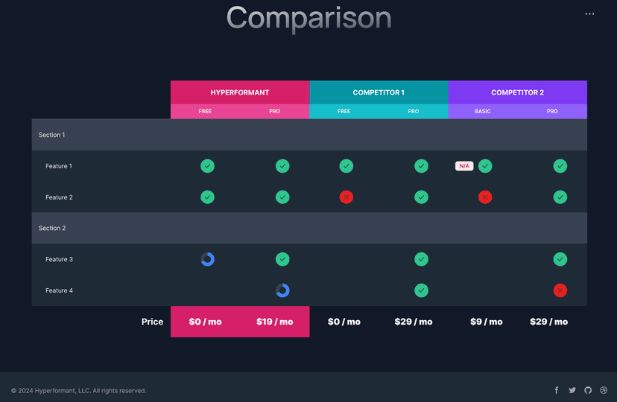617x402 pixels.
Task: Open the GitHub footer icon
Action: click(x=588, y=390)
